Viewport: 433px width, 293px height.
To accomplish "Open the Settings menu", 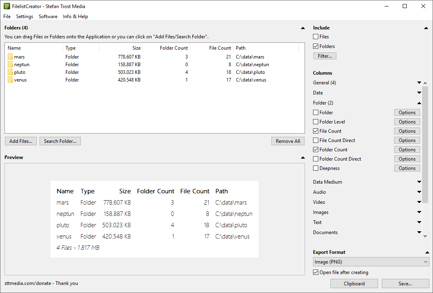I will 25,17.
